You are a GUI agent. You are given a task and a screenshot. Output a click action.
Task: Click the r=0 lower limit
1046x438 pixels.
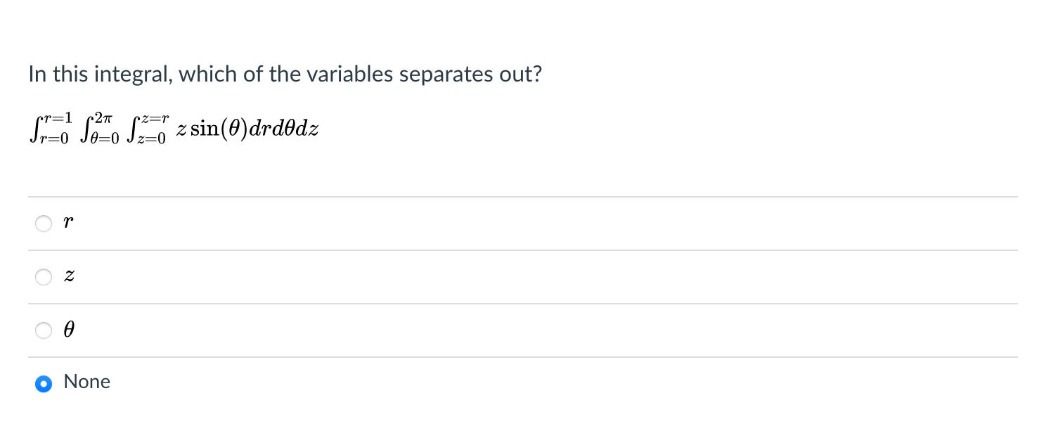(x=53, y=140)
